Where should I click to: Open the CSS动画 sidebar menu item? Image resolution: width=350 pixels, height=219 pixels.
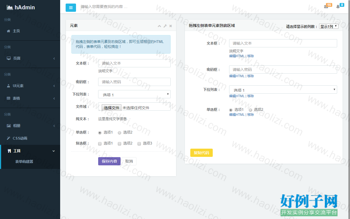click(30, 138)
